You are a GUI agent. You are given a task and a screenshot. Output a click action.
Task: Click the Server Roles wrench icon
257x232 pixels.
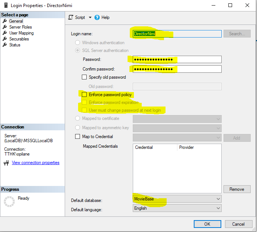click(x=5, y=27)
